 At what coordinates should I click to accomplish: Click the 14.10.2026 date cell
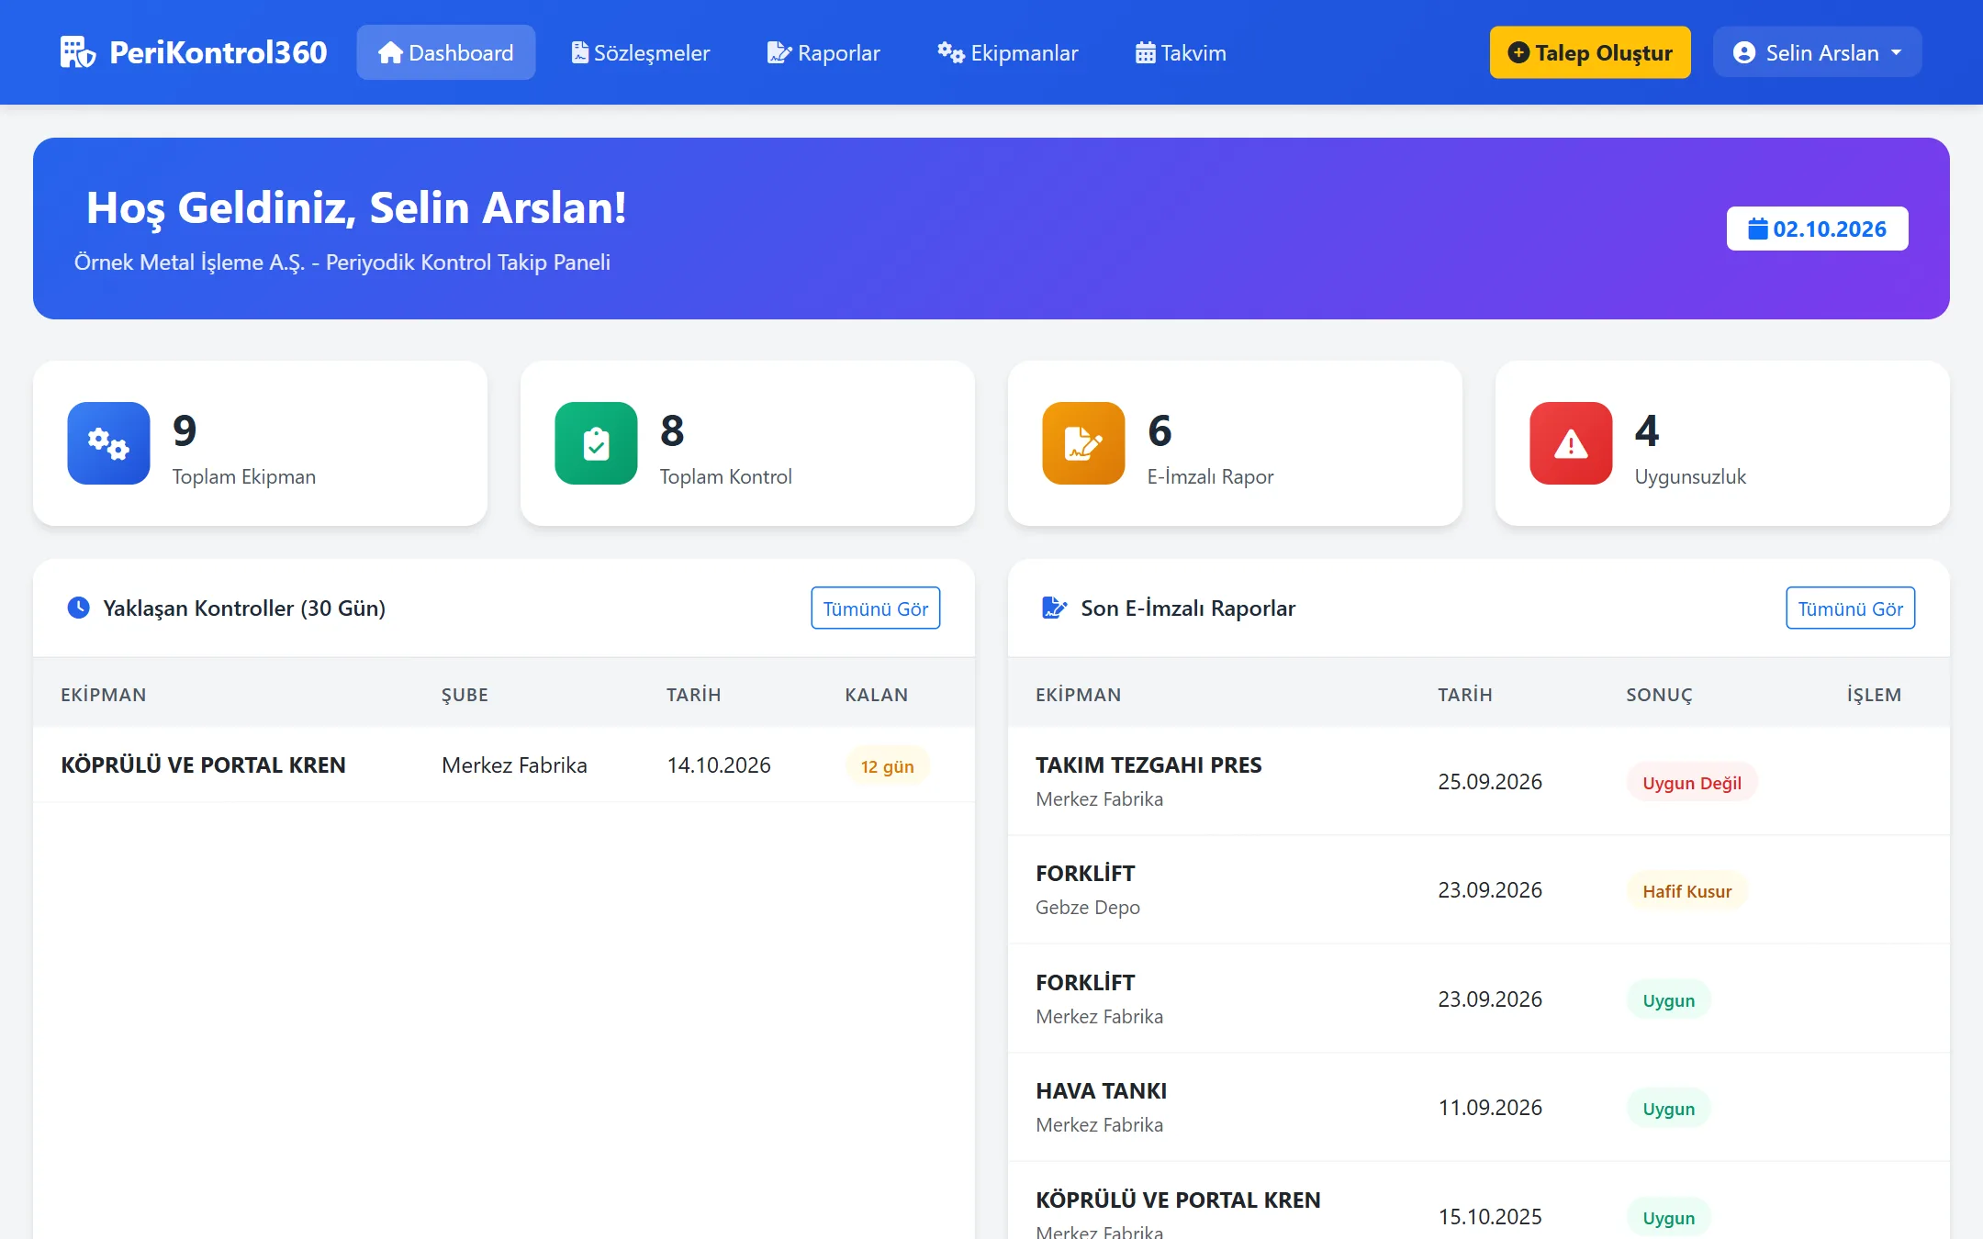719,765
